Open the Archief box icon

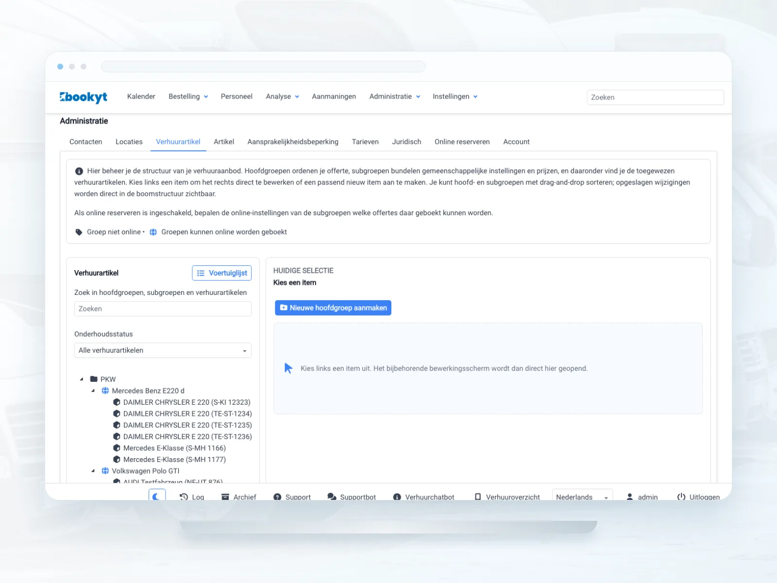pos(225,497)
